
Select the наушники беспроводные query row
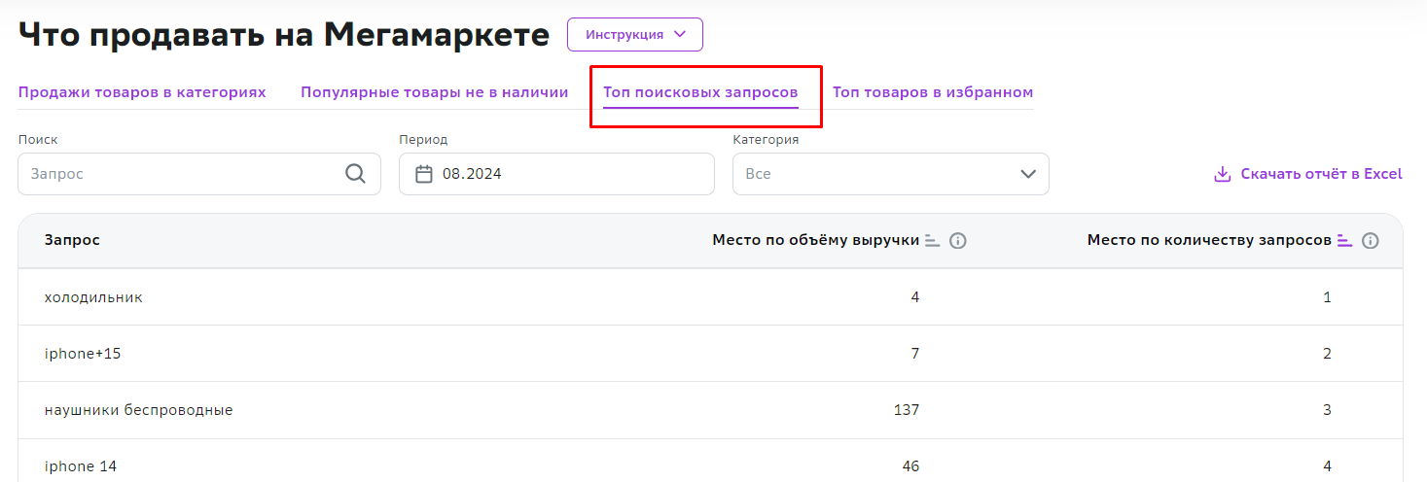[710, 410]
